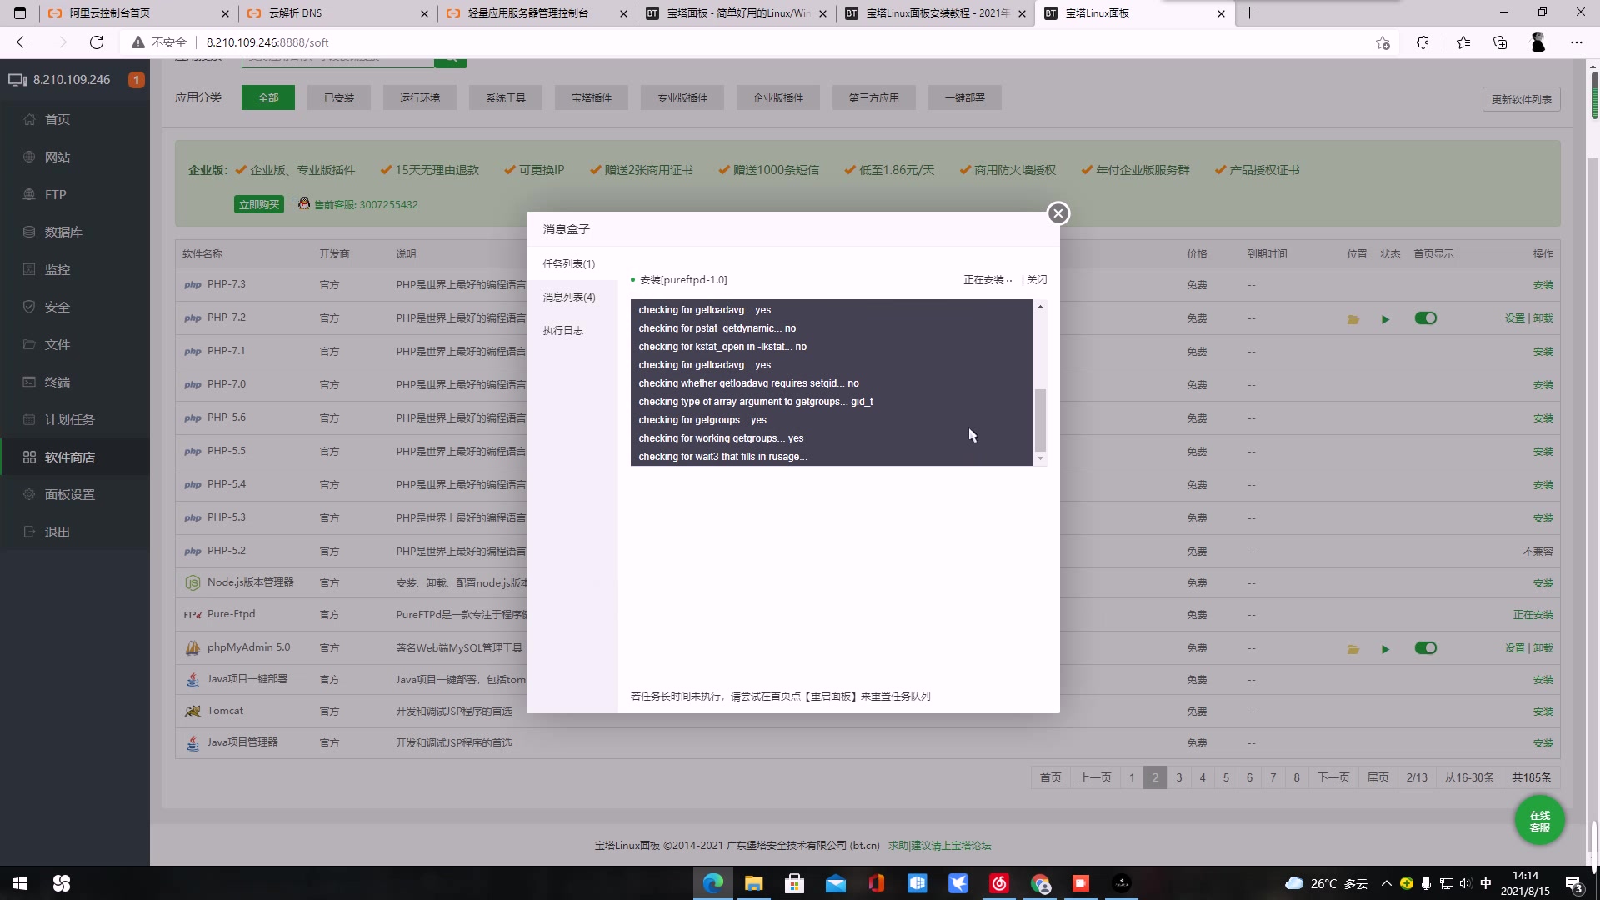Select the 任务列表(1) tab in the message box
The width and height of the screenshot is (1600, 900).
(569, 263)
